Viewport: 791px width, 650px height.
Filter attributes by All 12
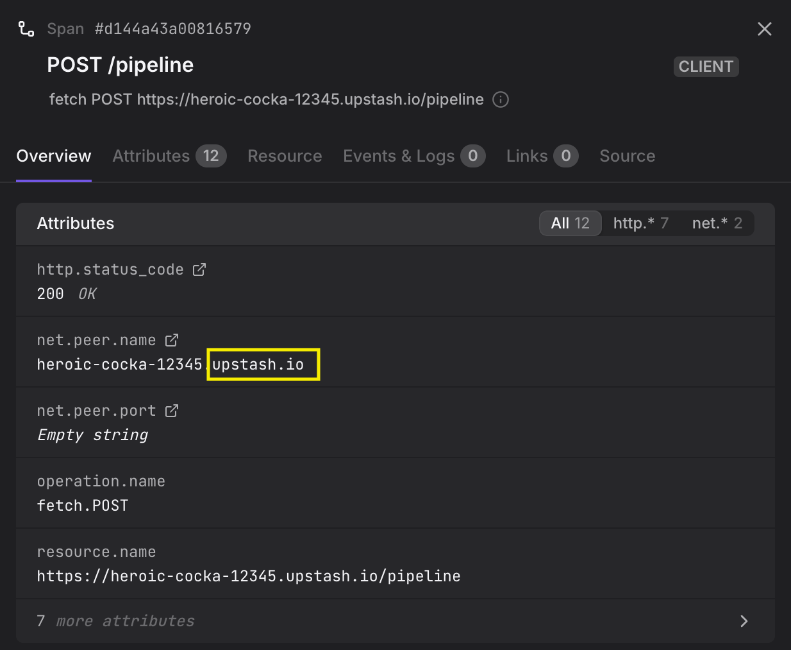(570, 223)
